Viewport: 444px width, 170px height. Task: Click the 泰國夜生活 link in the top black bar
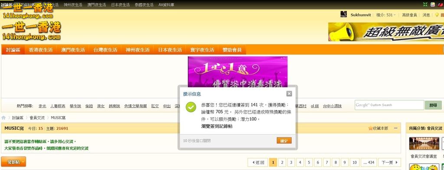click(144, 5)
